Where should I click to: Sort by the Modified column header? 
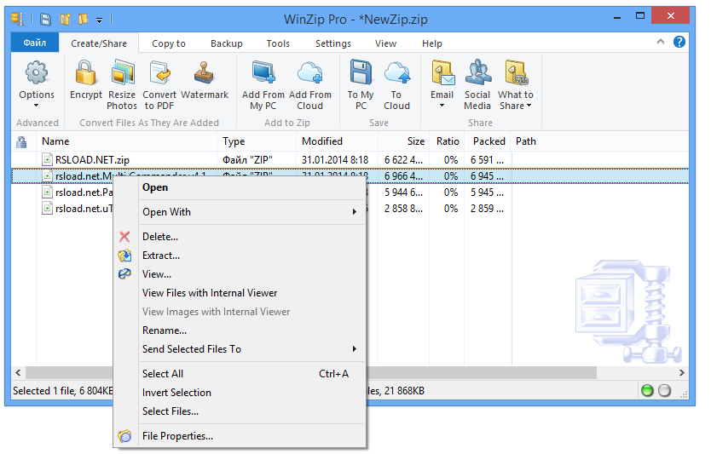[x=337, y=141]
